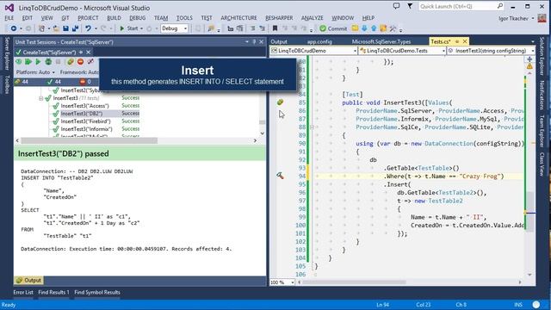Open the Error List panel tab
The width and height of the screenshot is (551, 310).
[23, 293]
